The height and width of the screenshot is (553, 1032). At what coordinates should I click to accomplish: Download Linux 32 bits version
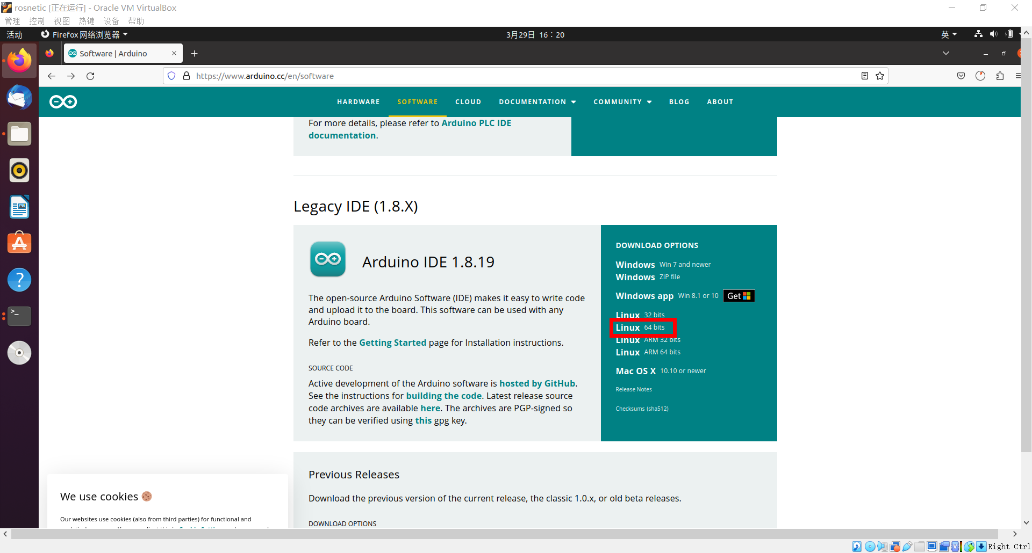[x=640, y=315]
